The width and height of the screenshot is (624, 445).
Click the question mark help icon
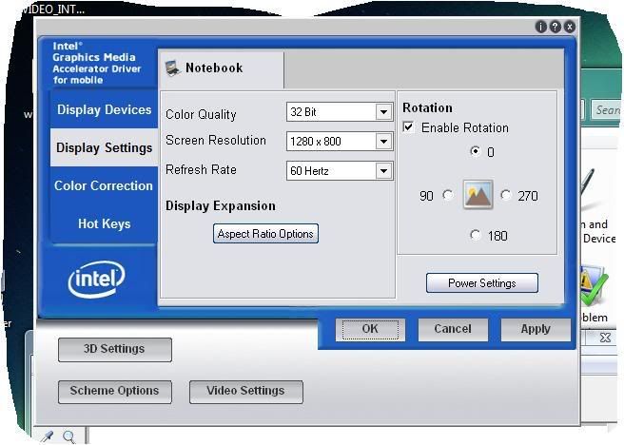pyautogui.click(x=555, y=27)
